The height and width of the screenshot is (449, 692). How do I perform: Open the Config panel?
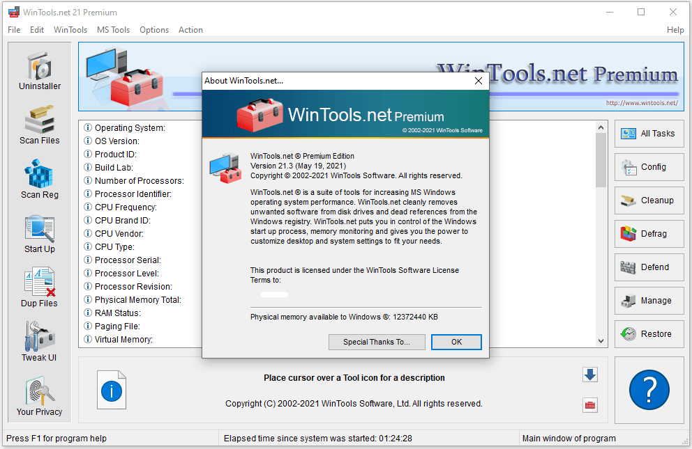click(x=649, y=167)
